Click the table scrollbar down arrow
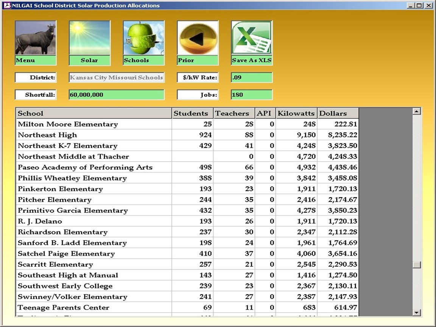Screen dimensions: 436x327 pos(417,313)
